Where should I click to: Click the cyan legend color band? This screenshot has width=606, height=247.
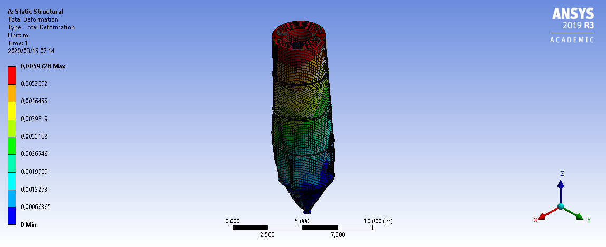point(12,181)
